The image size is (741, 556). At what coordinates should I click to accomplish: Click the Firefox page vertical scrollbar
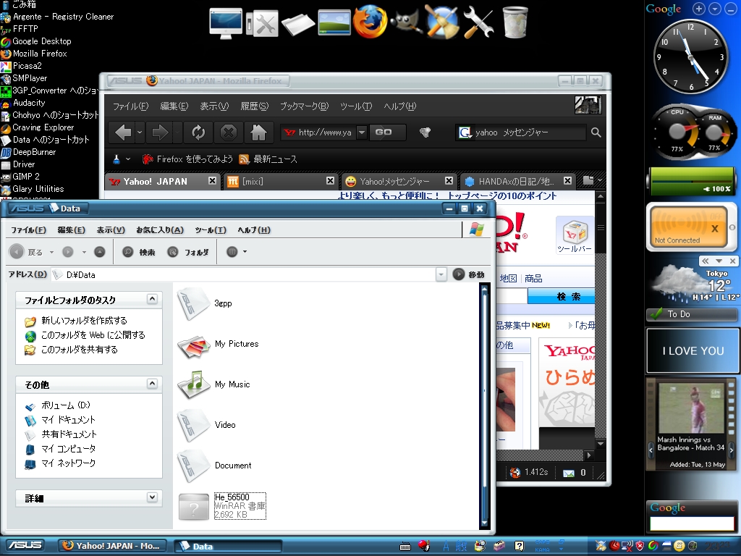tap(601, 321)
